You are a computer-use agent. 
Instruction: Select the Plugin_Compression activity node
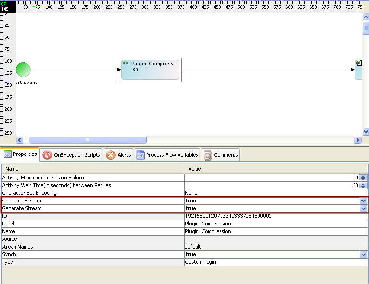(x=150, y=70)
